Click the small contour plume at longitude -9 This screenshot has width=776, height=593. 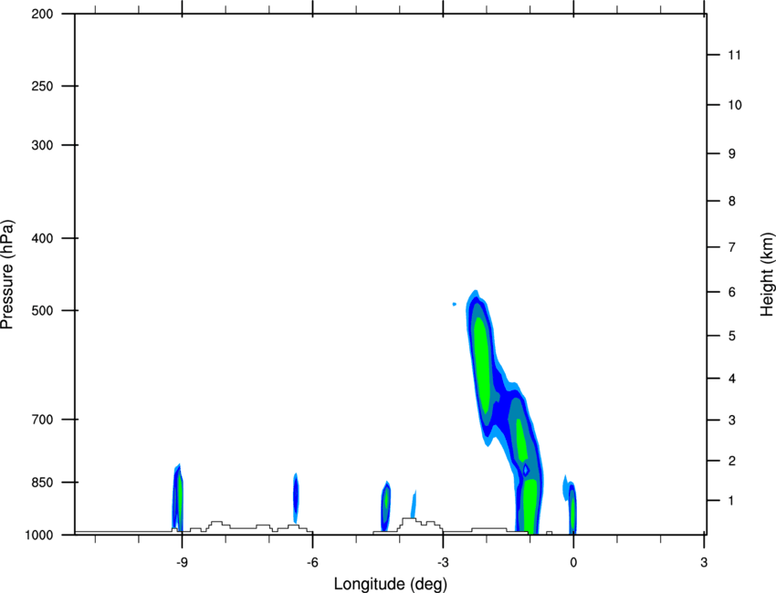click(178, 498)
